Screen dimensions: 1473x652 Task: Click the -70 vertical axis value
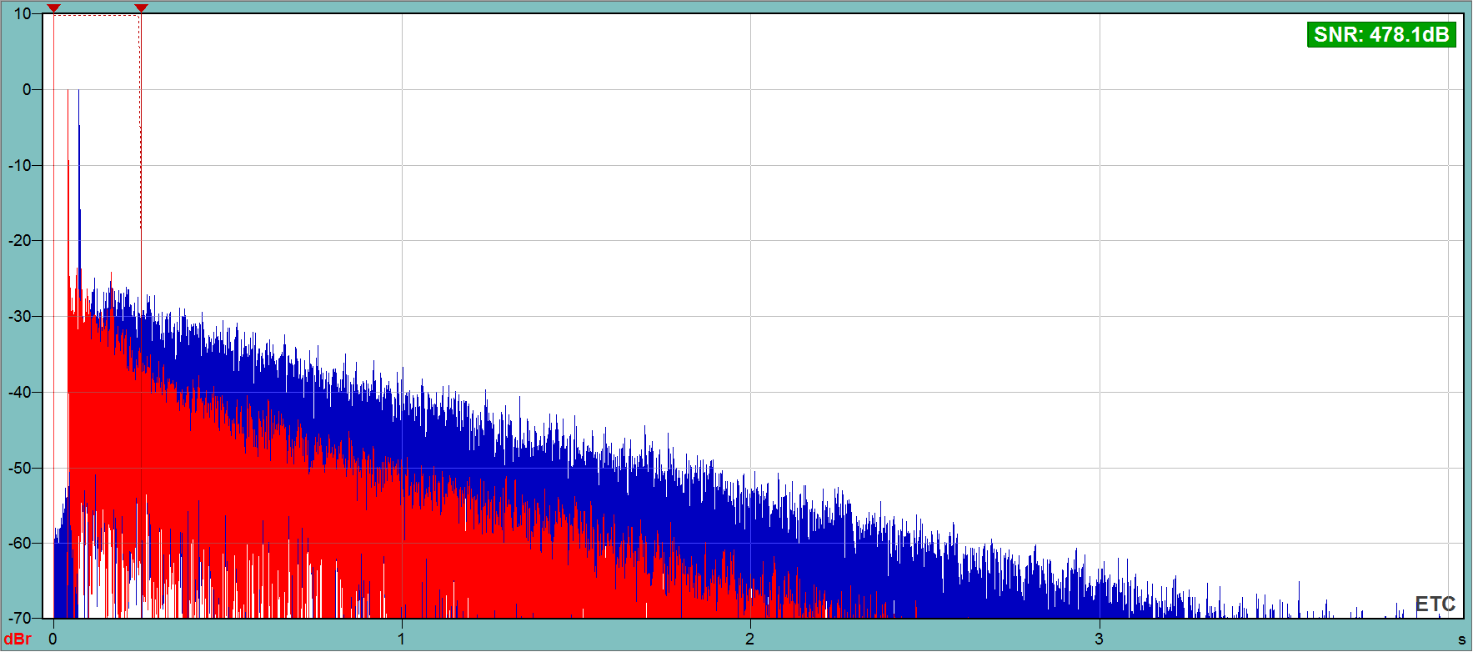pos(20,618)
